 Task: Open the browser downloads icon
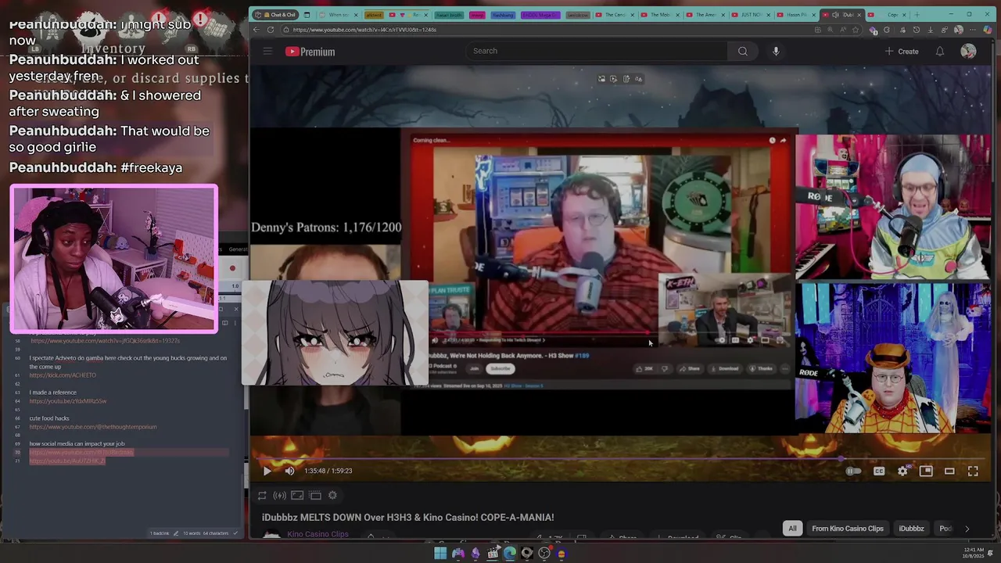pos(931,30)
